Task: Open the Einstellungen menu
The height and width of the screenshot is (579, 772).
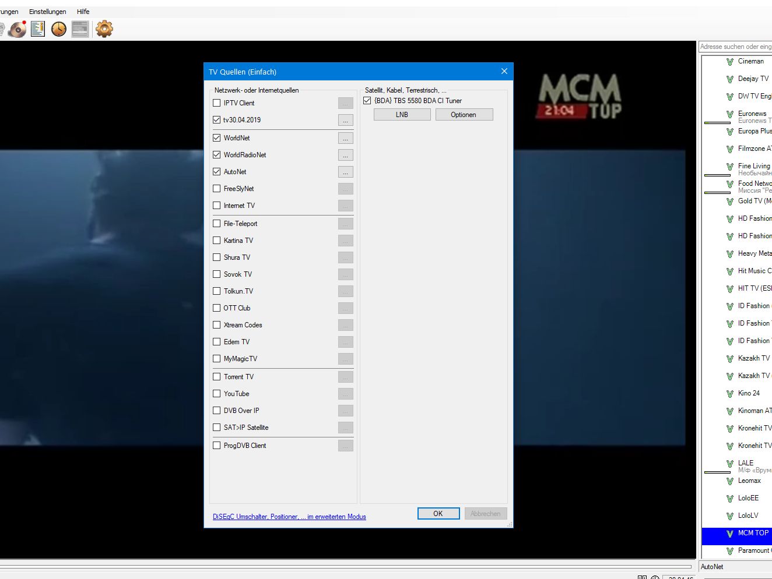Action: [47, 12]
